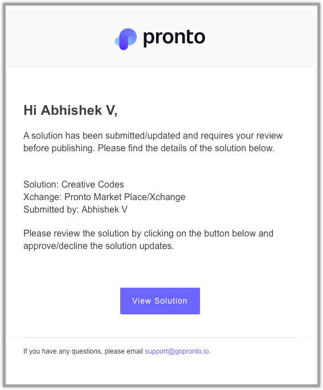Click the 'Submitted by: Abhishek V' line
The image size is (323, 390).
click(75, 209)
